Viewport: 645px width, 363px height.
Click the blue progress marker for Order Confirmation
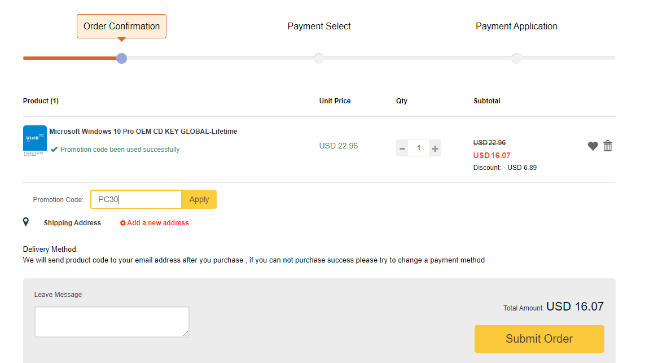(x=121, y=58)
